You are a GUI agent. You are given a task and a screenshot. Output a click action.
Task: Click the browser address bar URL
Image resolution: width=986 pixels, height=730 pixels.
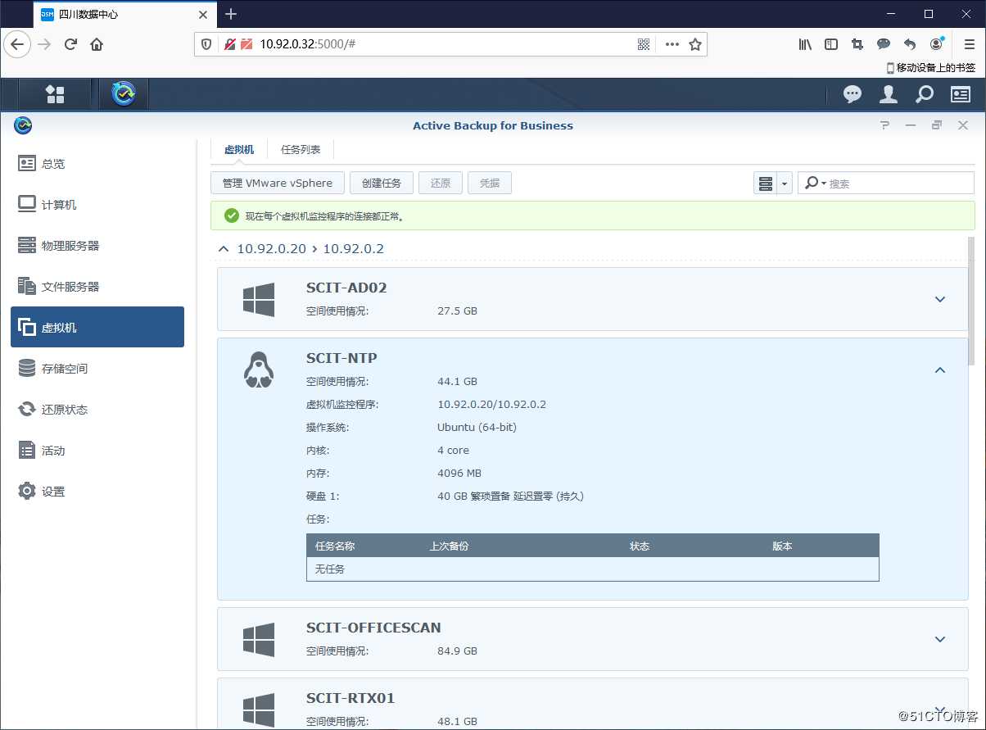pos(308,44)
